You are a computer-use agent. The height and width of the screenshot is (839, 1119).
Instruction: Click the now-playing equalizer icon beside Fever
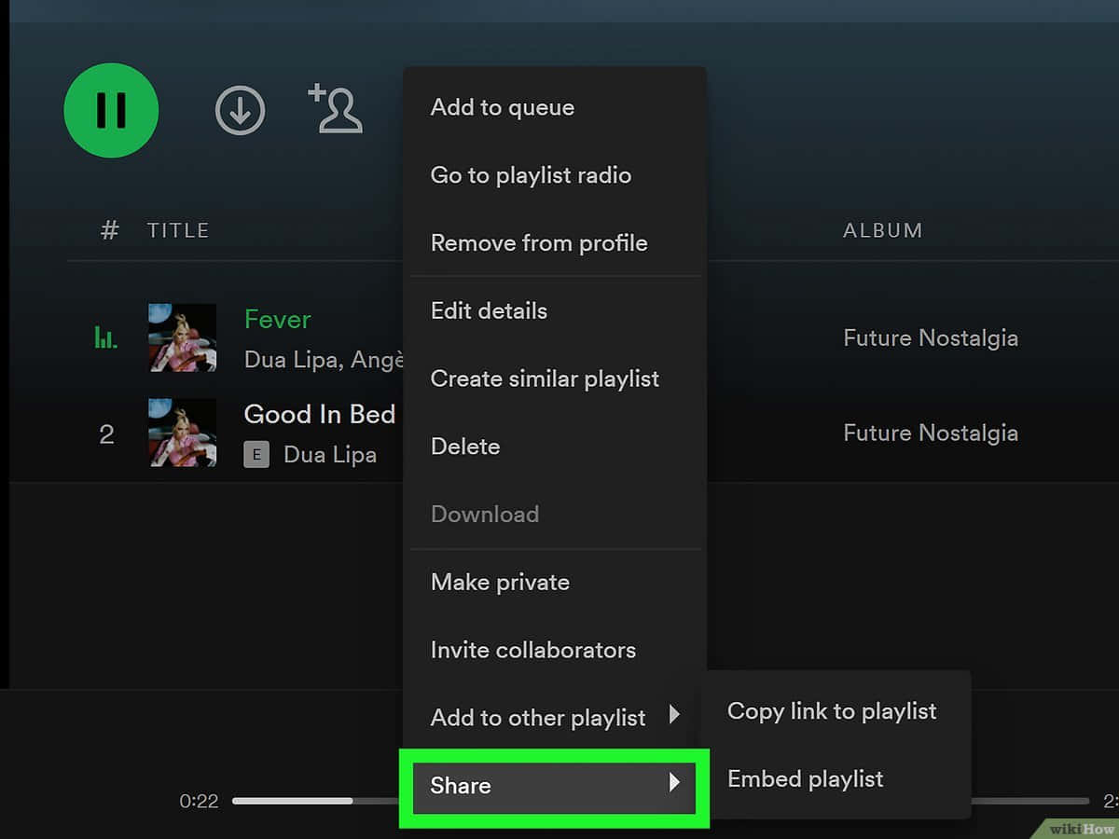[x=106, y=337]
